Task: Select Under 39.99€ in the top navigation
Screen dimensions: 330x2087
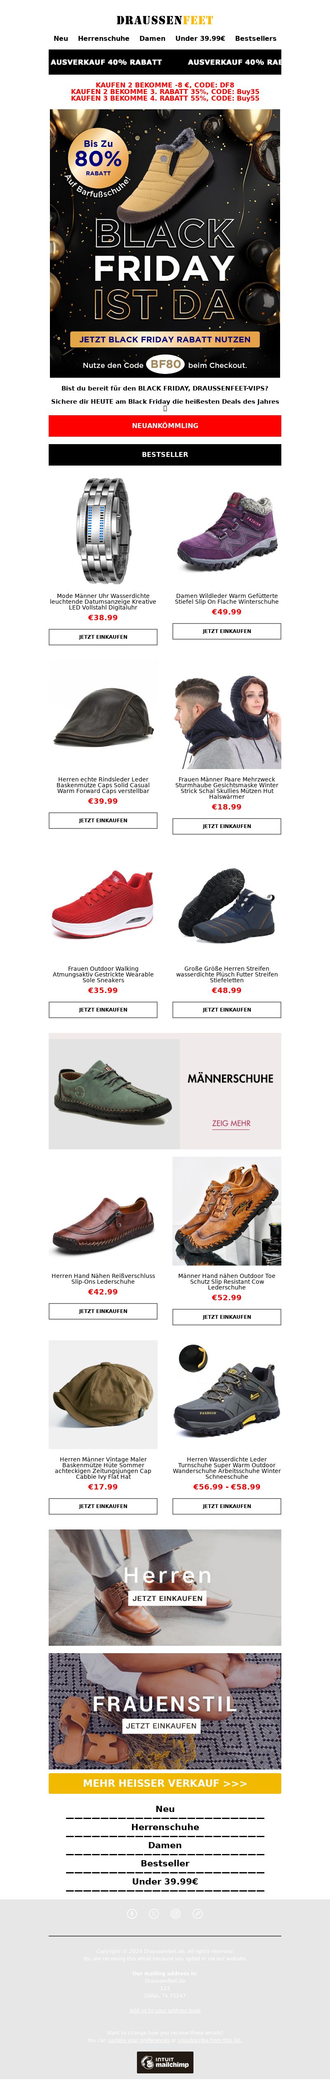Action: click(200, 38)
